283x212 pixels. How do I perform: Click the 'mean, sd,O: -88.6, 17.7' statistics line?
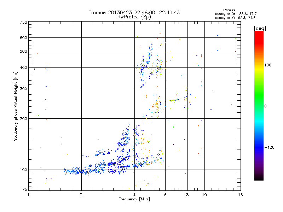pyautogui.click(x=236, y=14)
